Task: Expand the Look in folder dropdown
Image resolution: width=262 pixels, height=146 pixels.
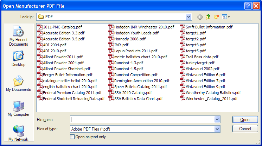Action: click(x=189, y=16)
